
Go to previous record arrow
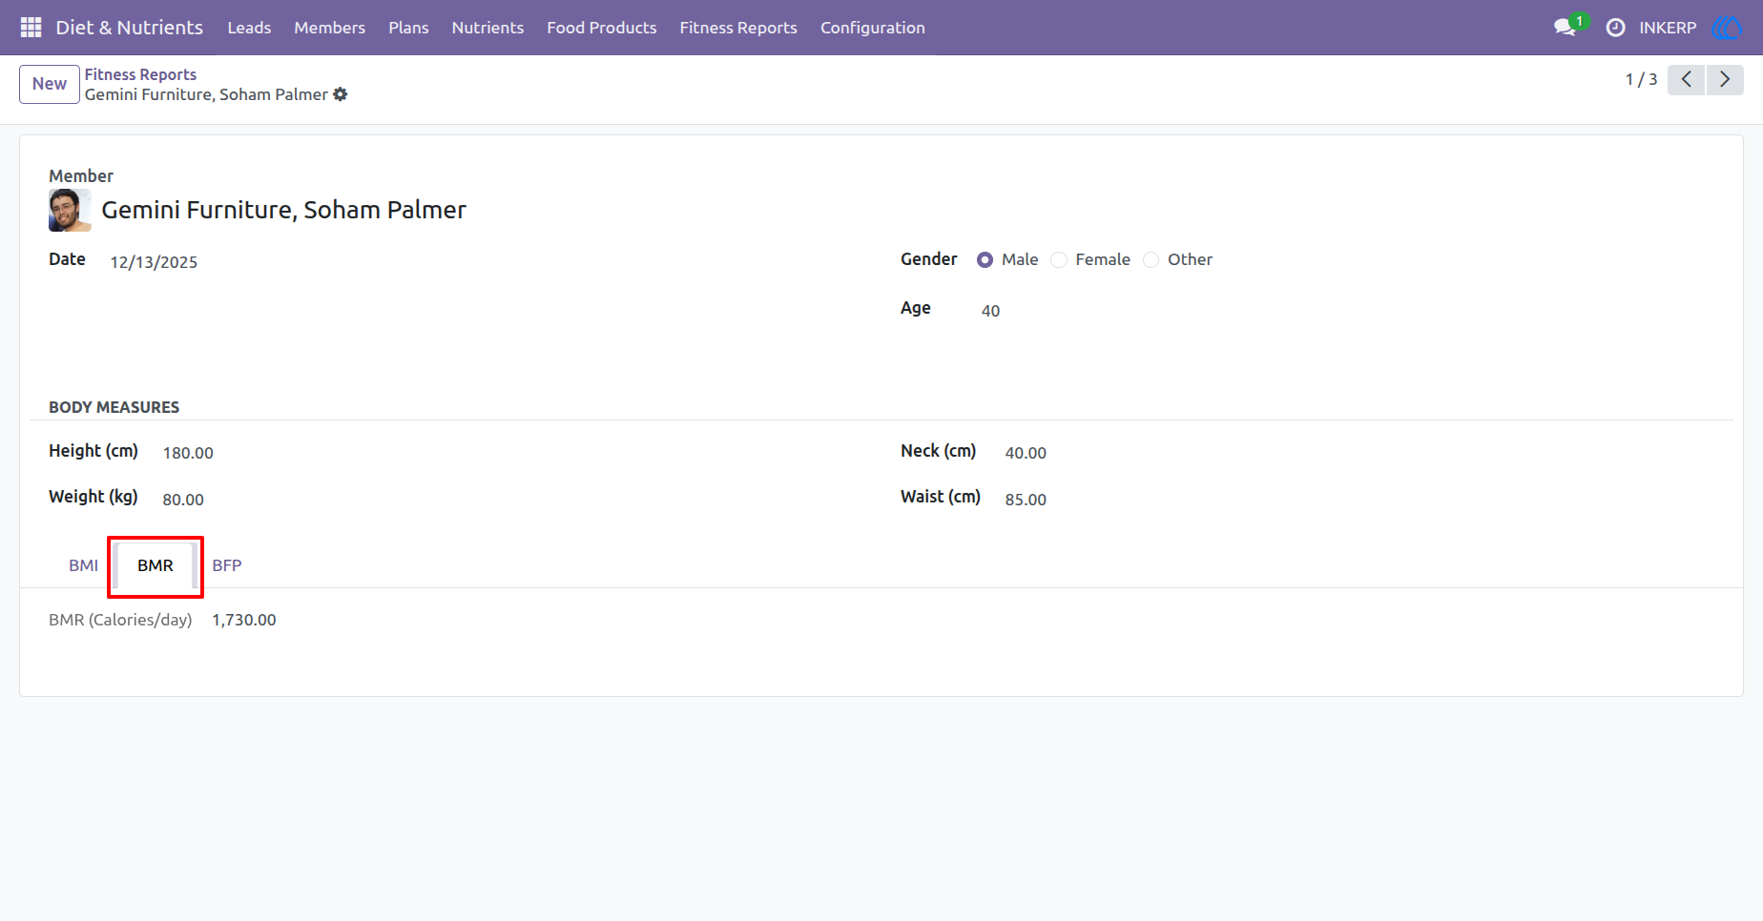[x=1687, y=80]
